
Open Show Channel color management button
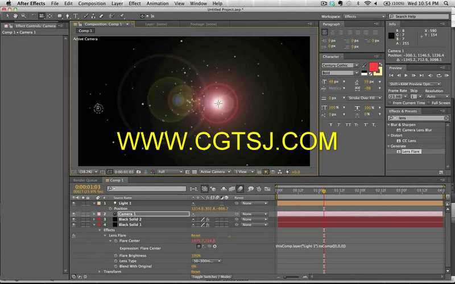coord(152,172)
